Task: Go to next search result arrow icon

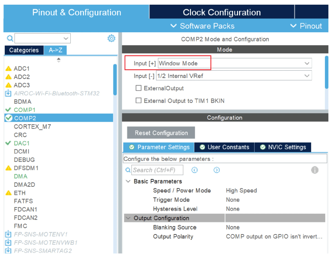Action: (x=217, y=170)
